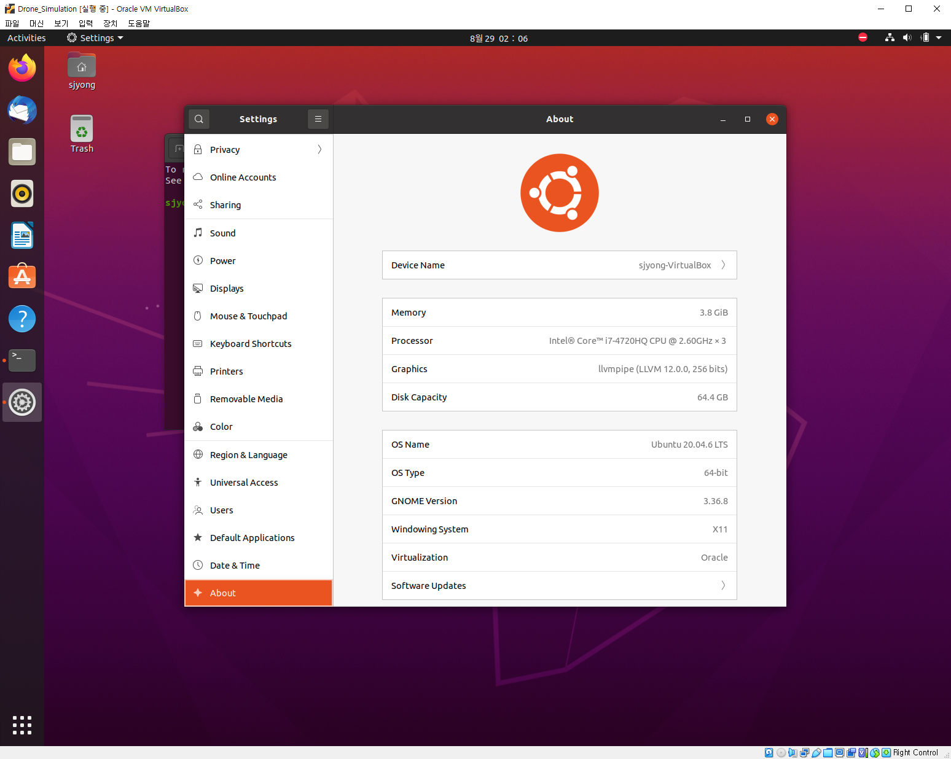Expand the Privacy submenu chevron
The width and height of the screenshot is (951, 759).
pos(319,149)
